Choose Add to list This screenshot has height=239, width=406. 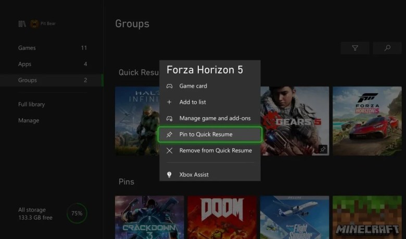(x=210, y=102)
